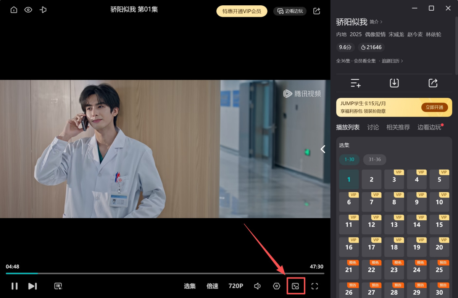458x298 pixels.
Task: Open the 倍速 playback speed menu
Action: pos(212,286)
